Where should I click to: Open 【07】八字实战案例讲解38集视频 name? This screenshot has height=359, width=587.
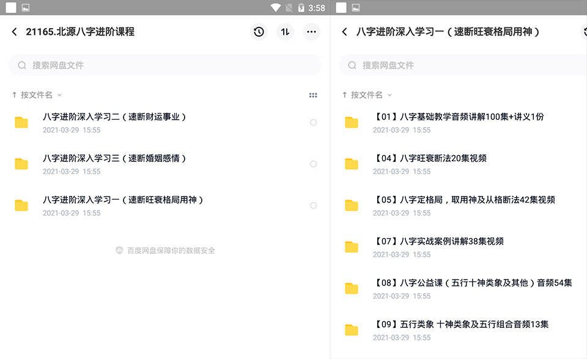coord(438,241)
